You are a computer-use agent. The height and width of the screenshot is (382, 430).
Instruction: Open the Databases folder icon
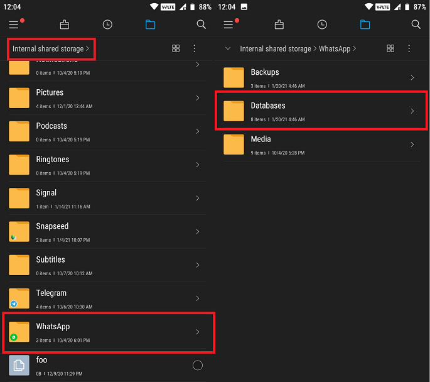pos(234,111)
